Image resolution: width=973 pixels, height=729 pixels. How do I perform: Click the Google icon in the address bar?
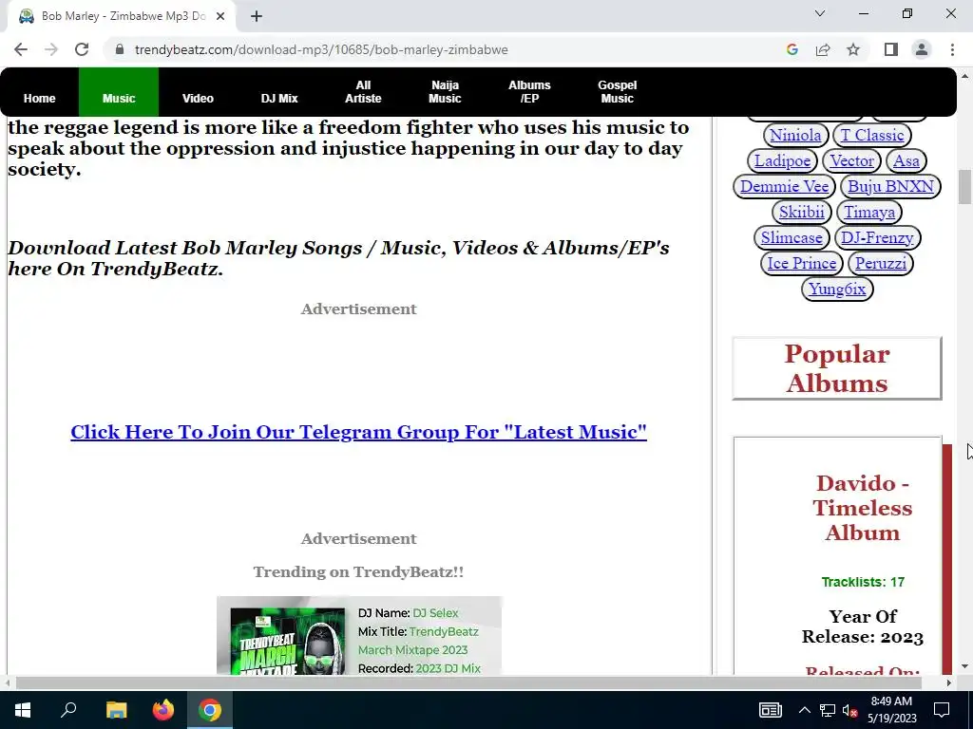tap(792, 49)
